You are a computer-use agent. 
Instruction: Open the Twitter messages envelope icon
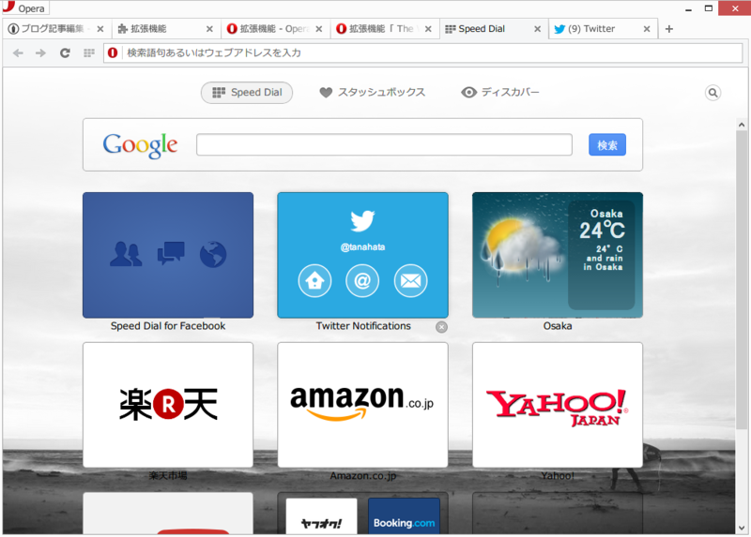click(410, 281)
